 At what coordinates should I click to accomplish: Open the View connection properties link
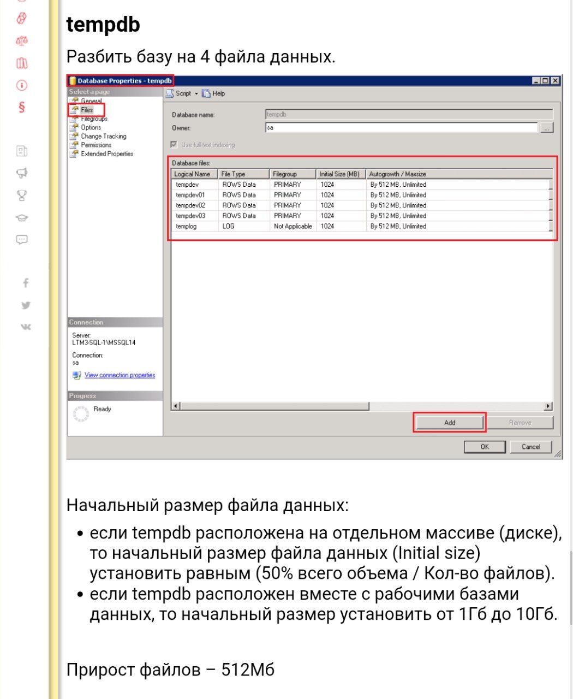pos(120,375)
